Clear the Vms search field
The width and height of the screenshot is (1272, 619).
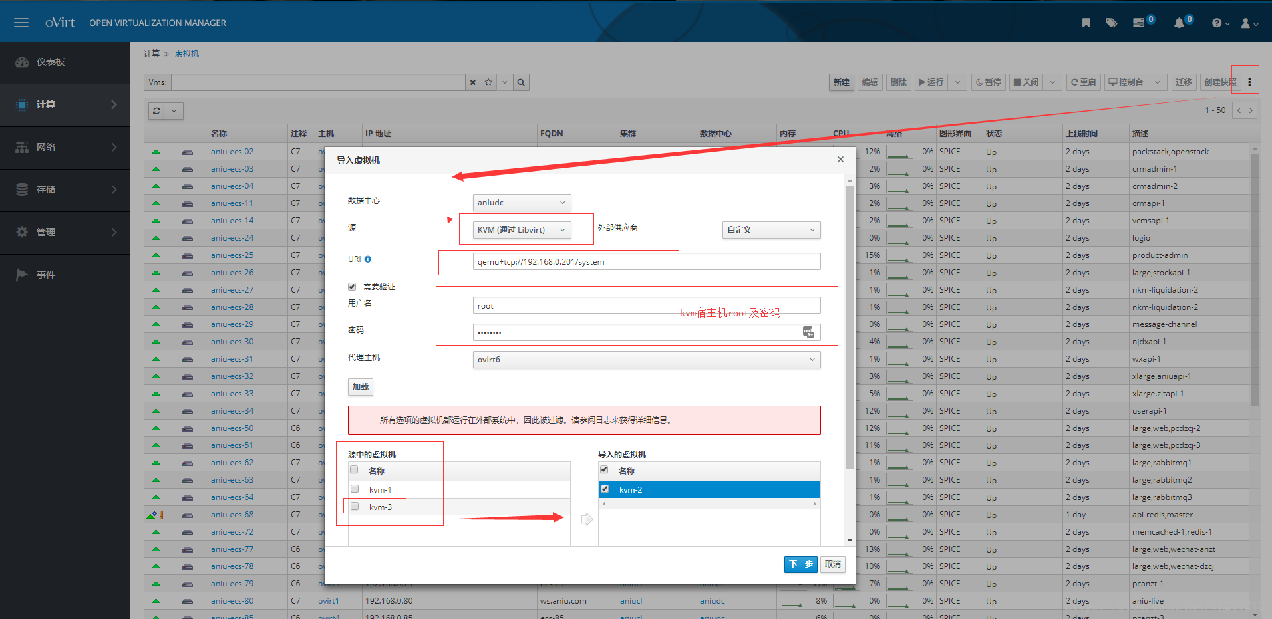[473, 82]
